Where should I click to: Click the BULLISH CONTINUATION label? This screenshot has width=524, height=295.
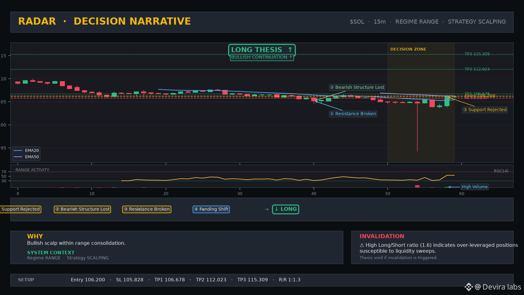click(x=262, y=57)
